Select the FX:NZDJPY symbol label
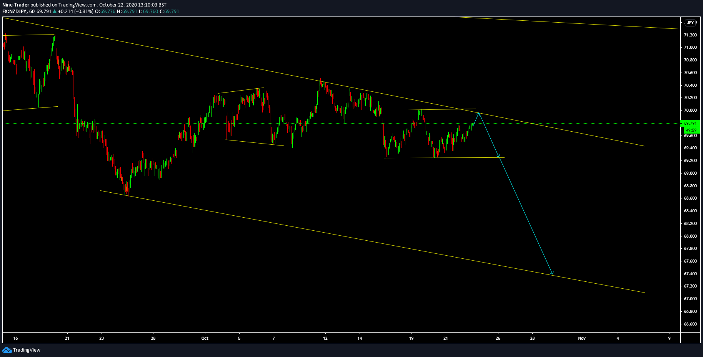The width and height of the screenshot is (703, 357). point(15,12)
